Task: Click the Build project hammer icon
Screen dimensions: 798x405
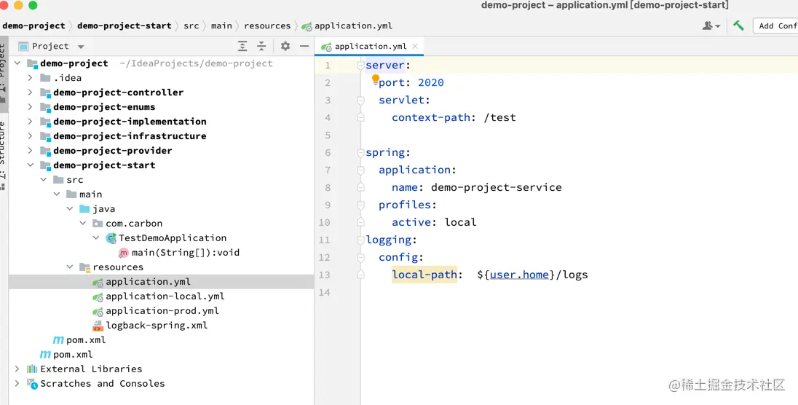Action: pos(738,25)
